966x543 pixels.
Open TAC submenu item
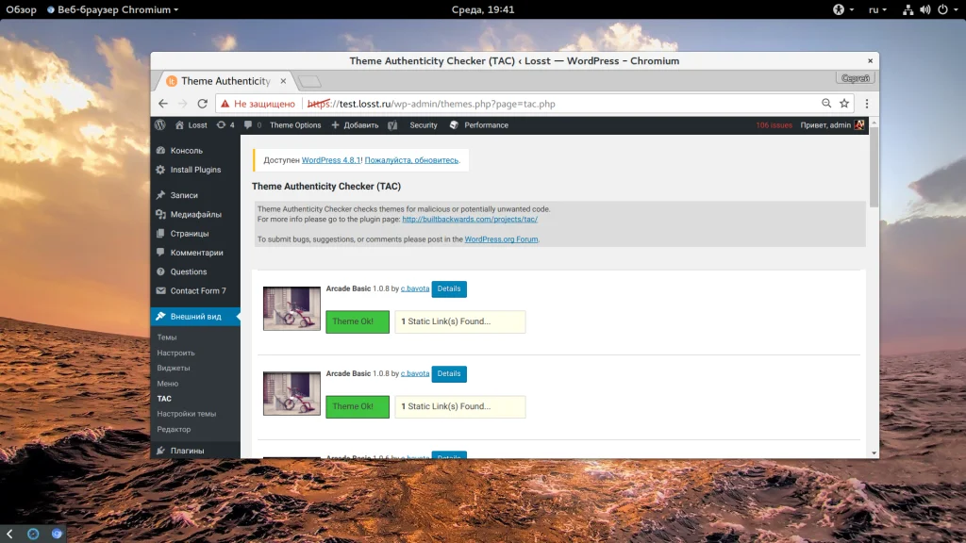click(164, 399)
